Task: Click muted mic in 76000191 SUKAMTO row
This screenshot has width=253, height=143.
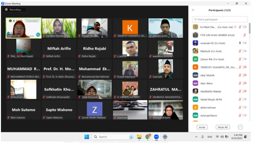Action: click(240, 67)
